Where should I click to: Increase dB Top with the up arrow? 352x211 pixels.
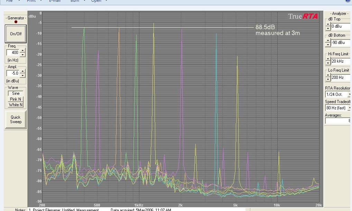328,25
